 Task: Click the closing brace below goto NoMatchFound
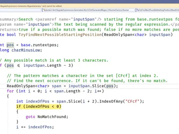(17, 122)
